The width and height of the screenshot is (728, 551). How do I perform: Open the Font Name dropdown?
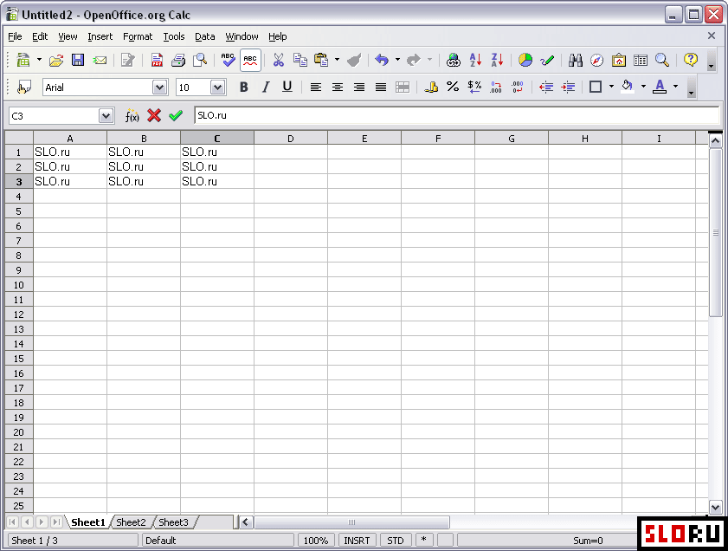pyautogui.click(x=159, y=88)
